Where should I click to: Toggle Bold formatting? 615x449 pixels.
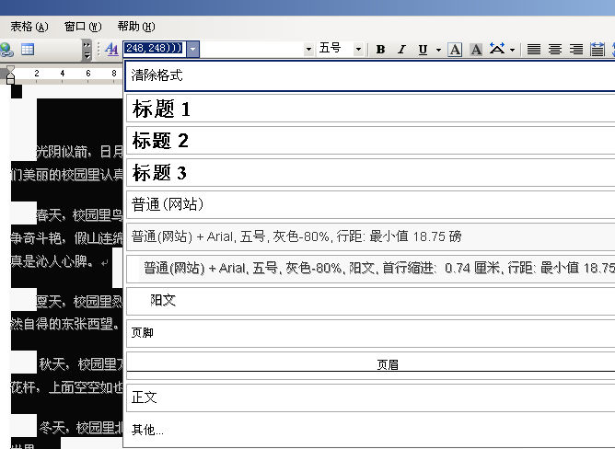tap(380, 50)
